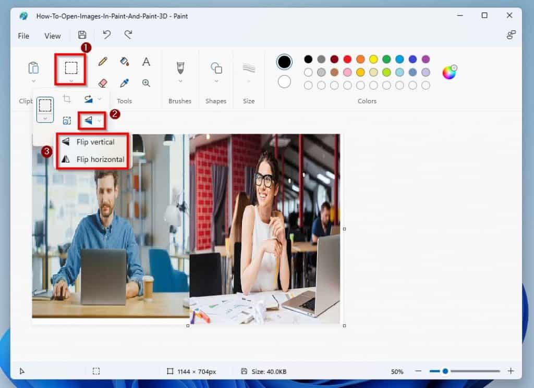Select the Eraser tool
The image size is (534, 388).
[103, 83]
